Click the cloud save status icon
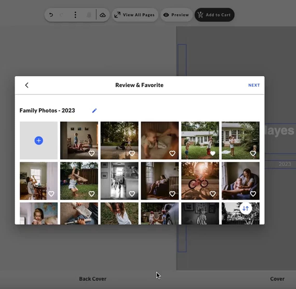 click(x=103, y=15)
